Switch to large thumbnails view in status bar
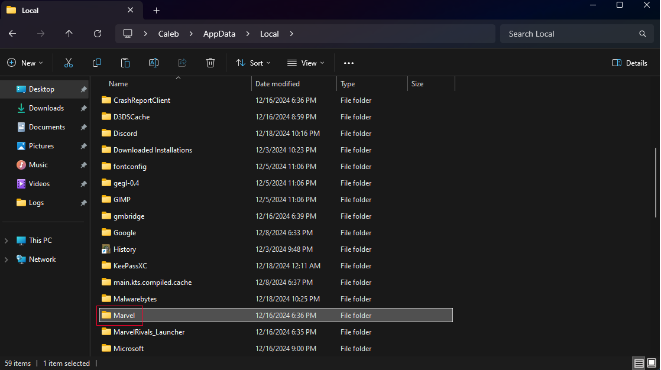The height and width of the screenshot is (370, 661). 652,363
